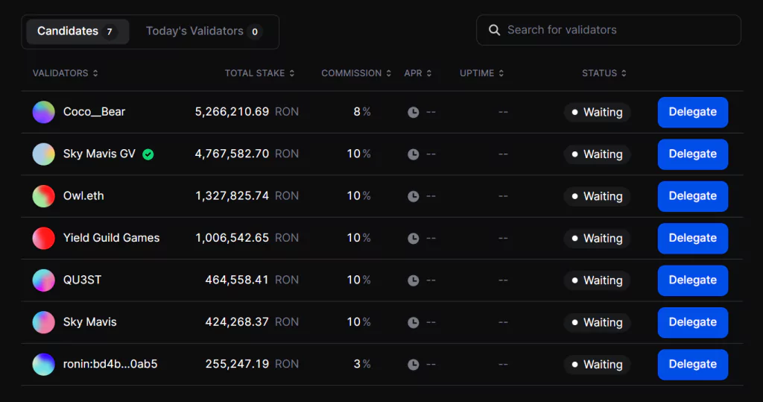Delegate to Owl.eth
This screenshot has height=402, width=763.
[693, 196]
